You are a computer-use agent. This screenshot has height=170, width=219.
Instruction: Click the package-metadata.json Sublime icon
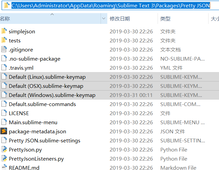click(x=4, y=131)
